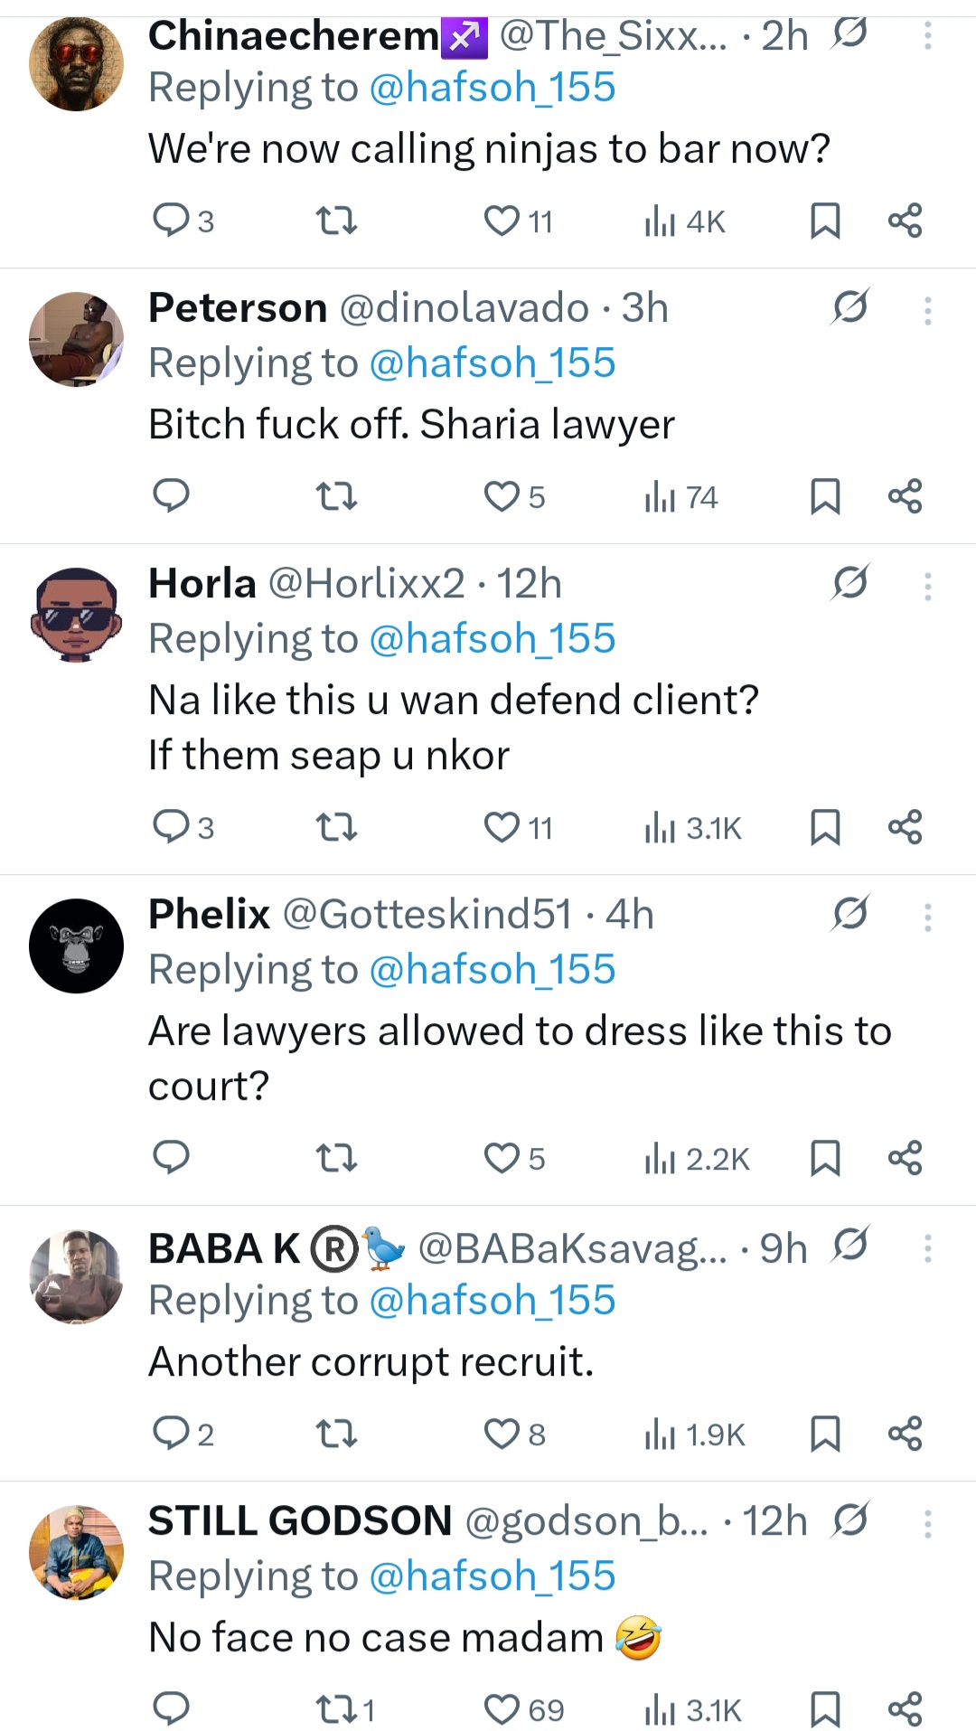Screen dimensions: 976x1731
Task: Bookmark BABA K's corrupt recruit tweet
Action: 825,1434
